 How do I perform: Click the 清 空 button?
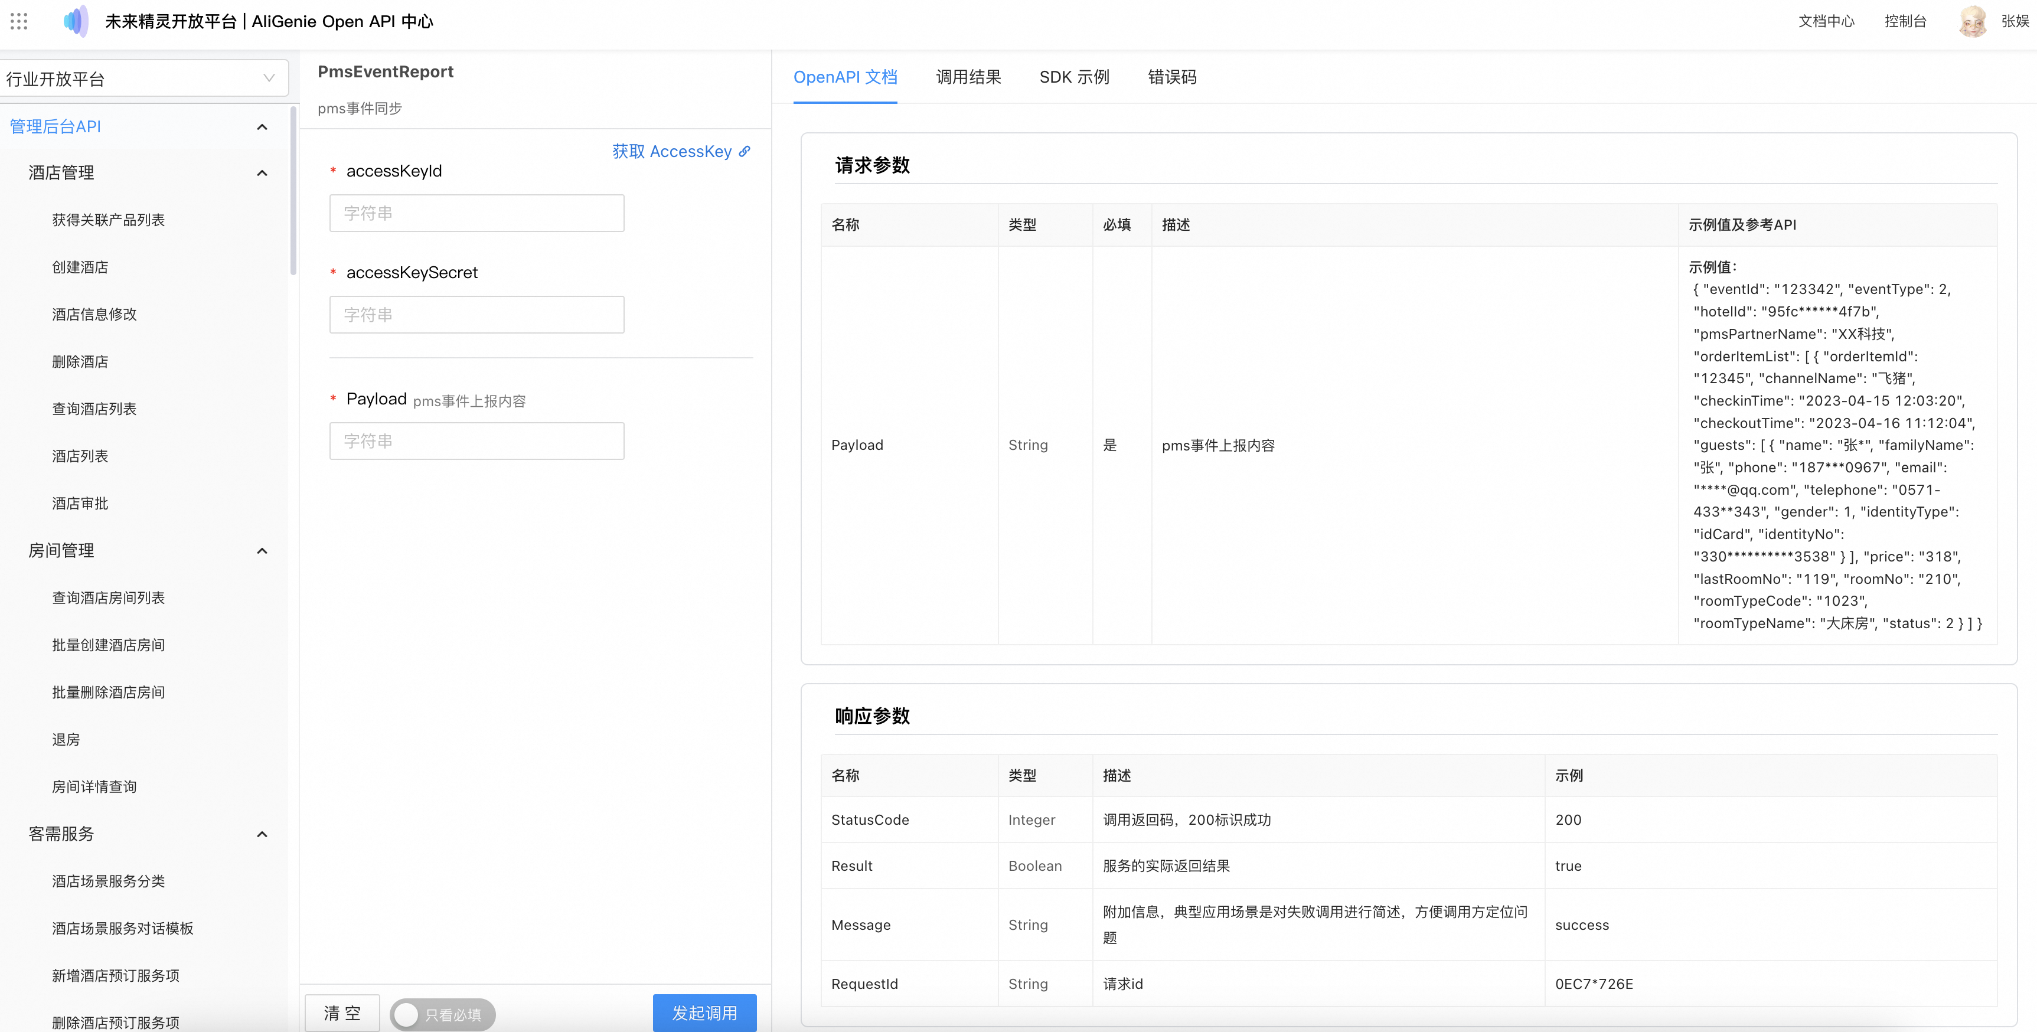pos(342,1013)
